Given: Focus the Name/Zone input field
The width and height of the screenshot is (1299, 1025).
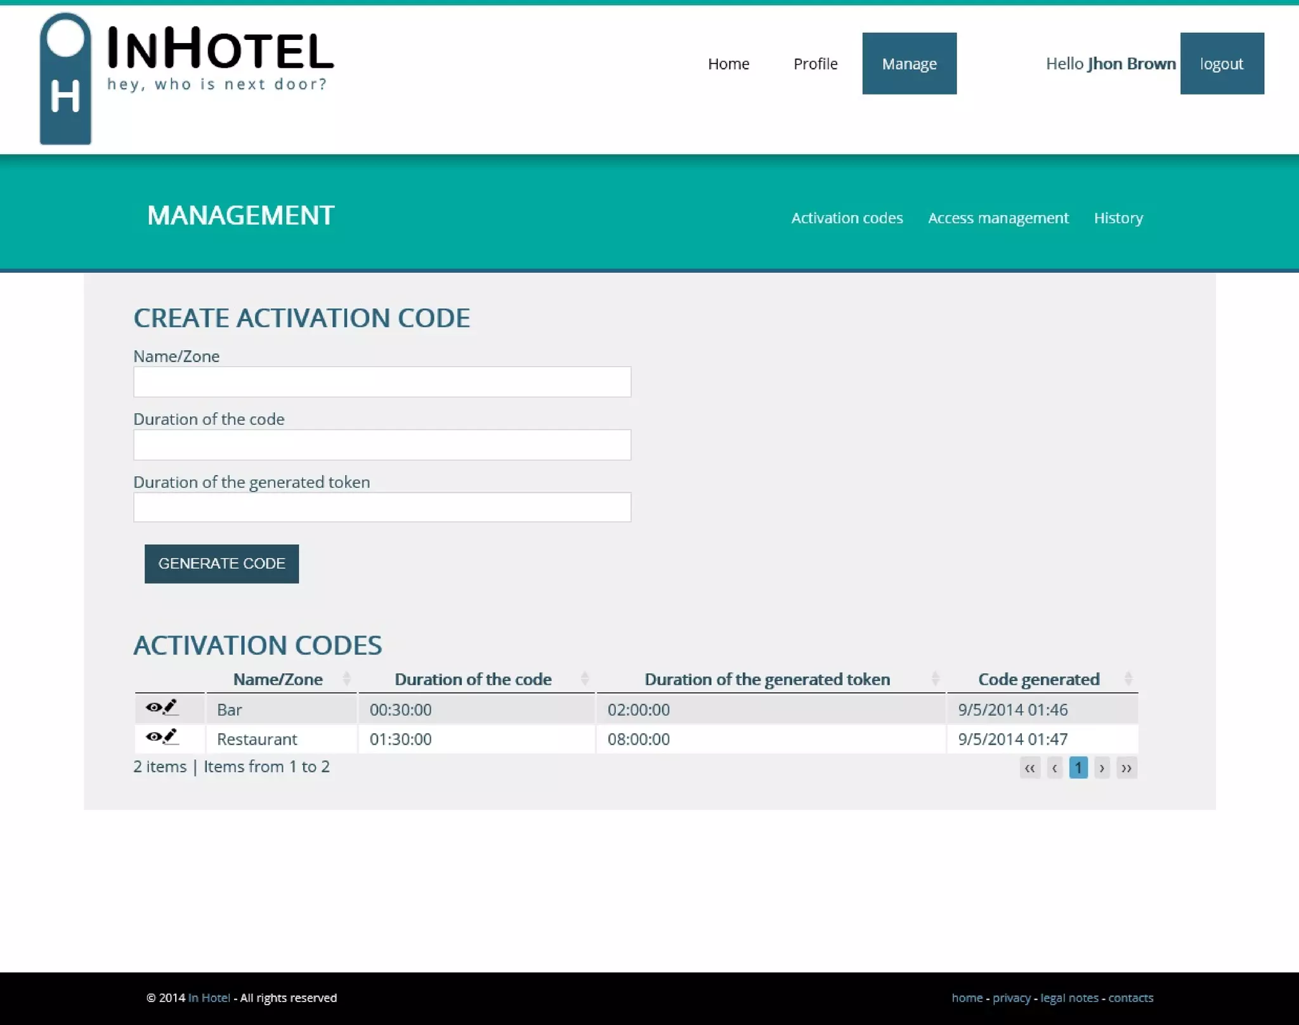Looking at the screenshot, I should (x=382, y=382).
